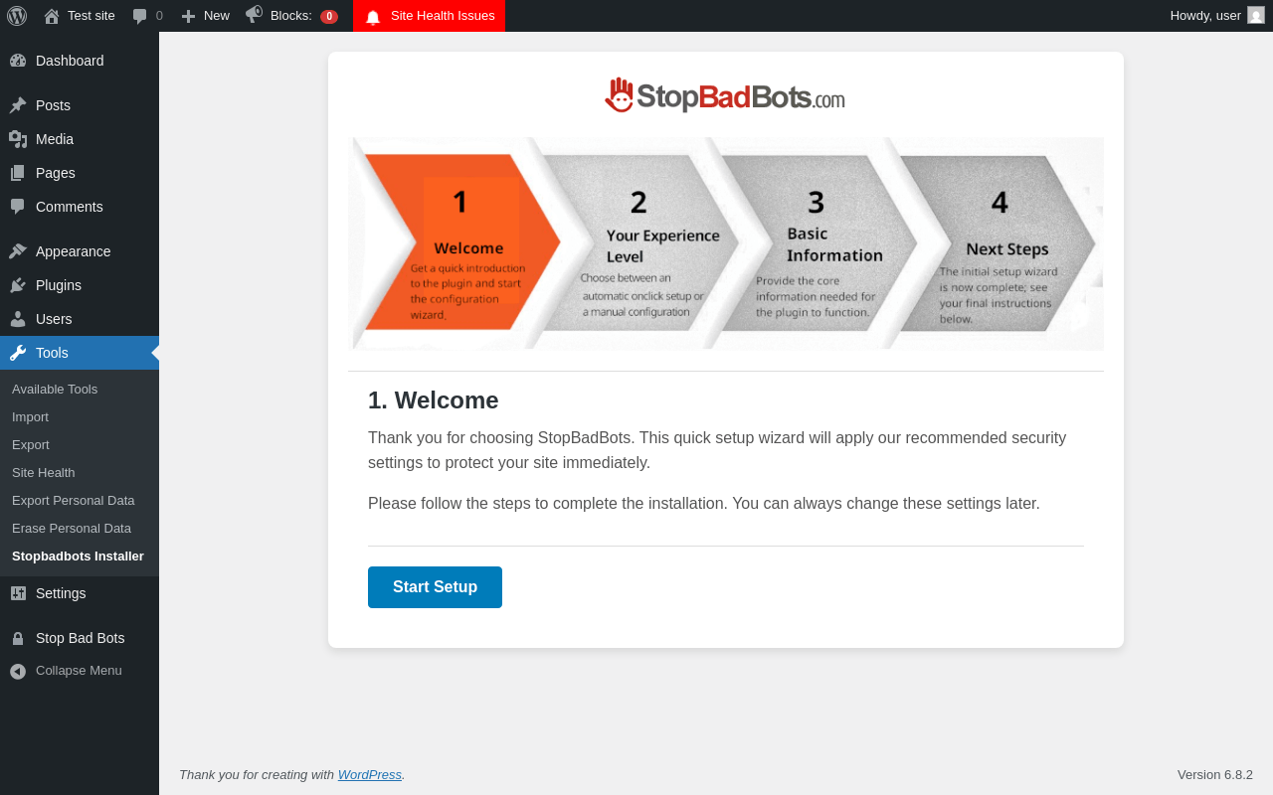Click the Stop Bad Bots lock icon
Screen dimensions: 1273x795
18,638
